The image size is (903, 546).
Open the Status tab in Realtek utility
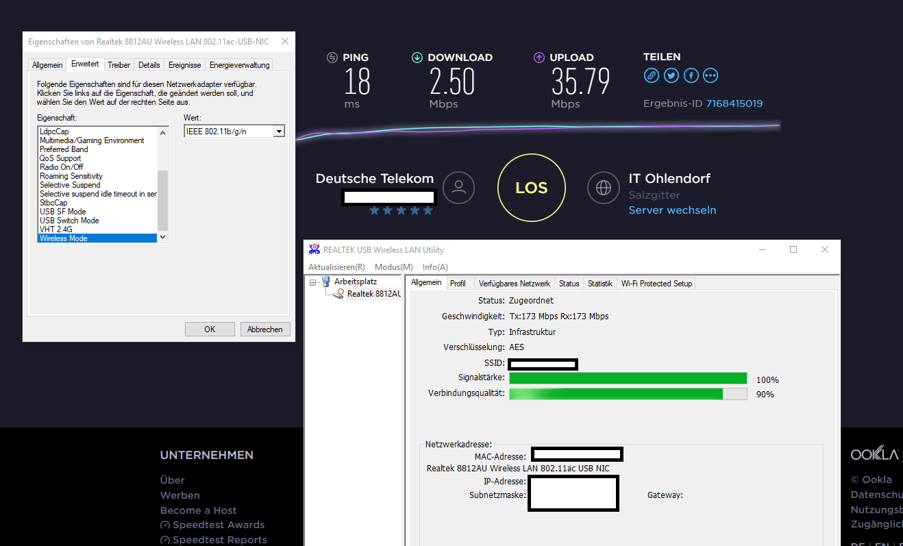(x=569, y=284)
